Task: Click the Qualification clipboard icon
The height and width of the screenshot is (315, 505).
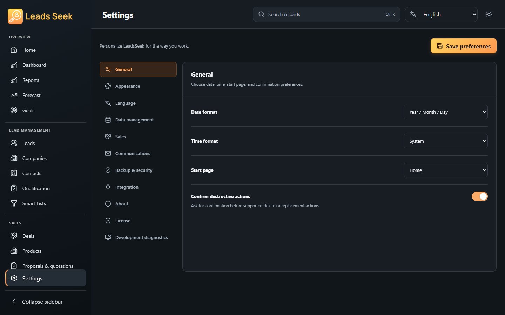Action: coord(14,188)
